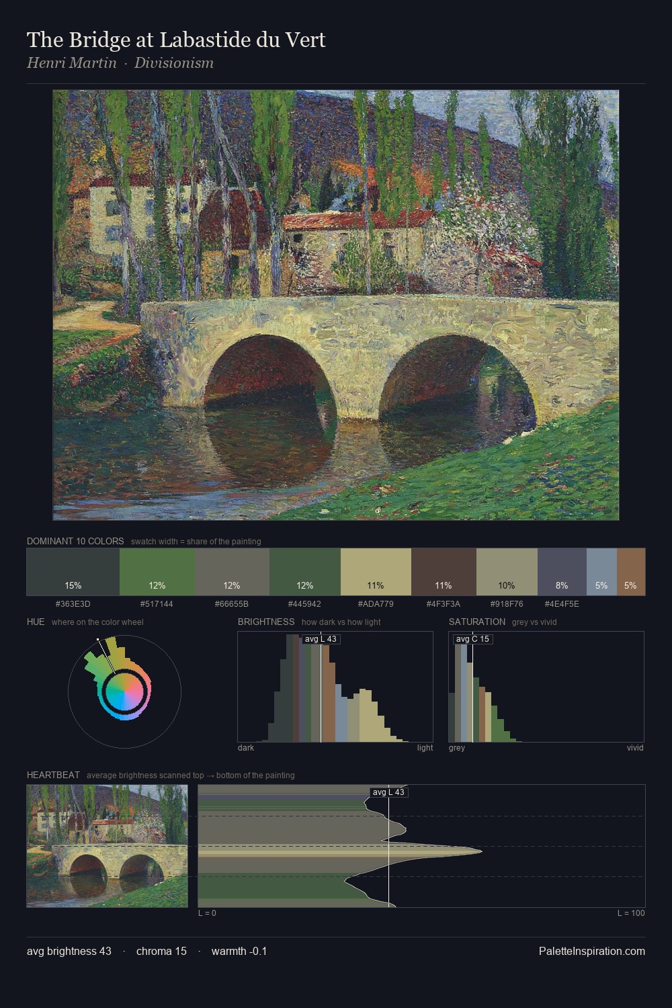
Task: Click the hex code #445942
Action: click(x=304, y=604)
